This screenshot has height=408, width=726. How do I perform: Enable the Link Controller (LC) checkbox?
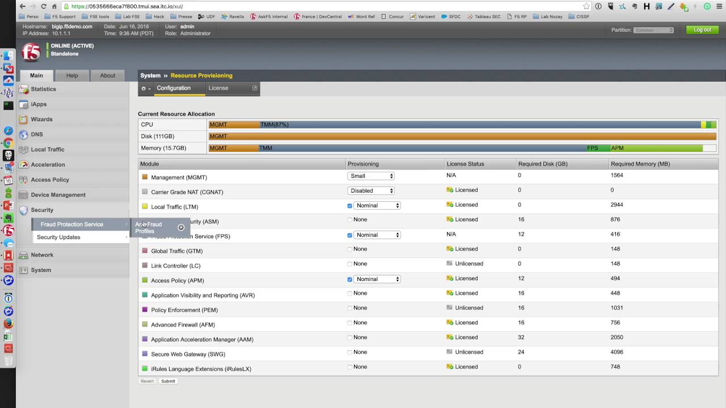pos(349,264)
